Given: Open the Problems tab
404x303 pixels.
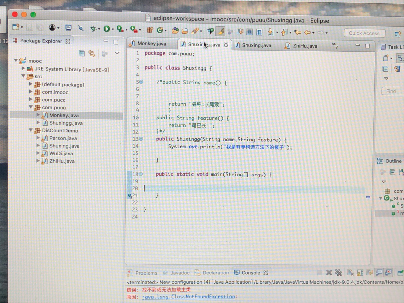Looking at the screenshot, I should point(146,273).
